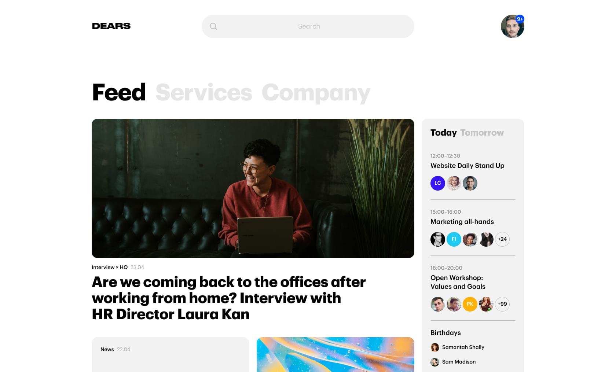Viewport: 616px width, 372px height.
Task: Click the PK attendee avatar
Action: (470, 304)
